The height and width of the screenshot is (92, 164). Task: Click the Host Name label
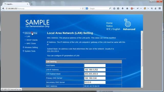[x=50, y=65]
